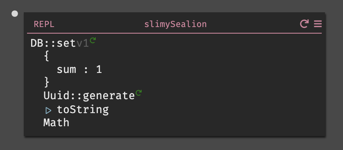Select the Math partial text
This screenshot has width=343, height=150.
pyautogui.click(x=56, y=123)
